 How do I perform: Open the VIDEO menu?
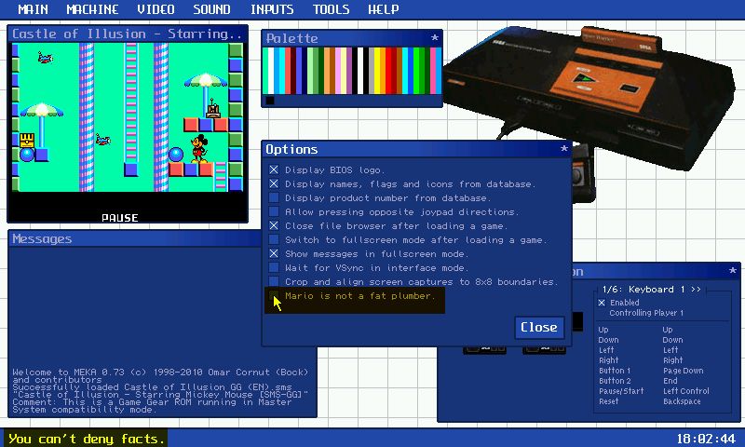click(x=156, y=9)
